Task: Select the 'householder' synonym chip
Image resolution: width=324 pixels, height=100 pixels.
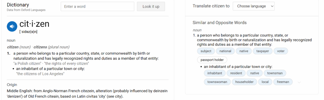Action: click(x=244, y=82)
